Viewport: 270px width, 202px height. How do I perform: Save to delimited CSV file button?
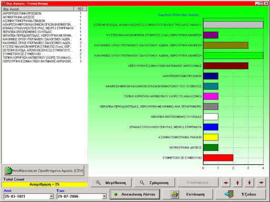click(44, 170)
